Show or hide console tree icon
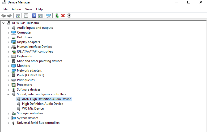The image size is (207, 132). tap(18, 16)
